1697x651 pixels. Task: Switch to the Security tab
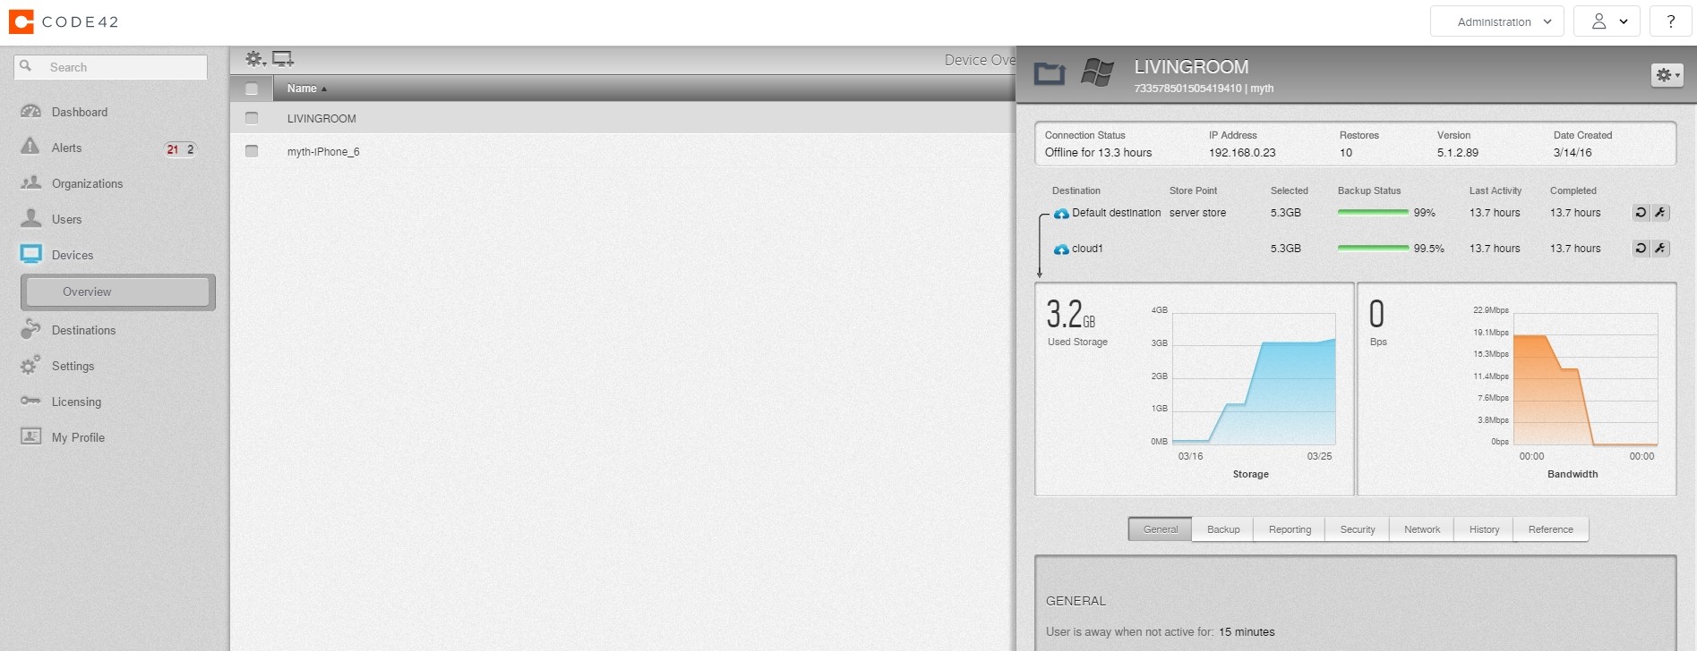(1357, 529)
